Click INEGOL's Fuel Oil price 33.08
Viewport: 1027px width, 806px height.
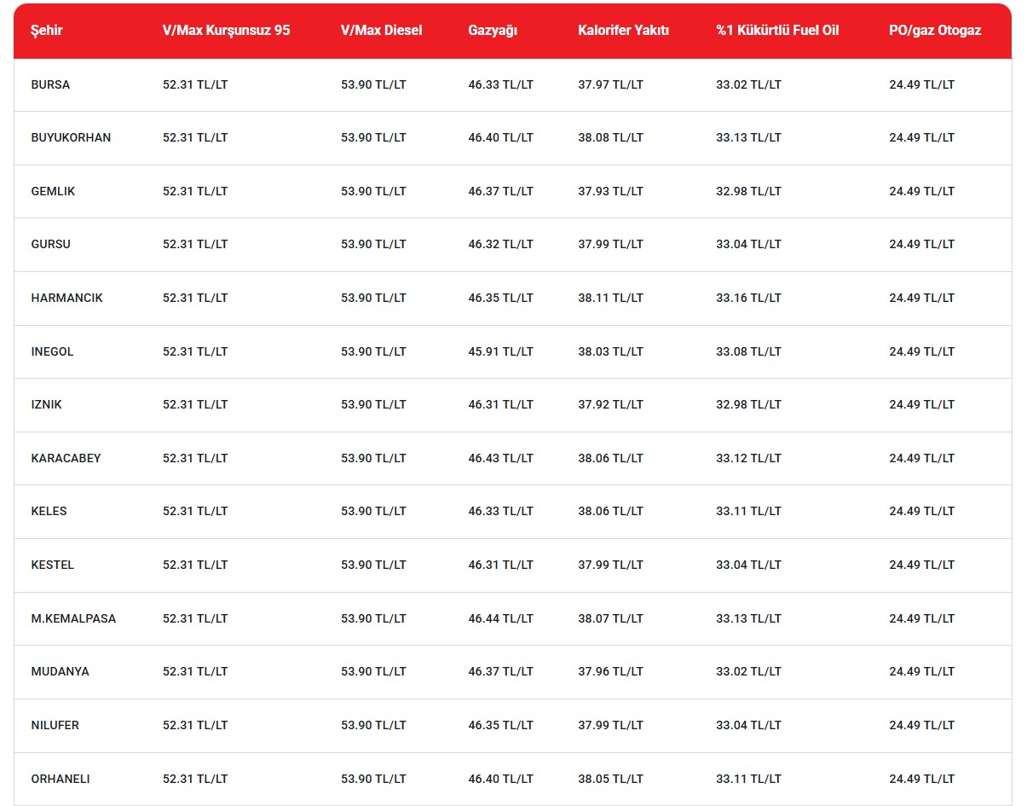748,351
